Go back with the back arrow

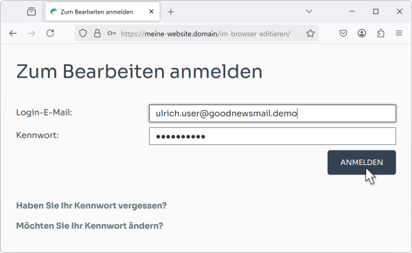pyautogui.click(x=13, y=34)
